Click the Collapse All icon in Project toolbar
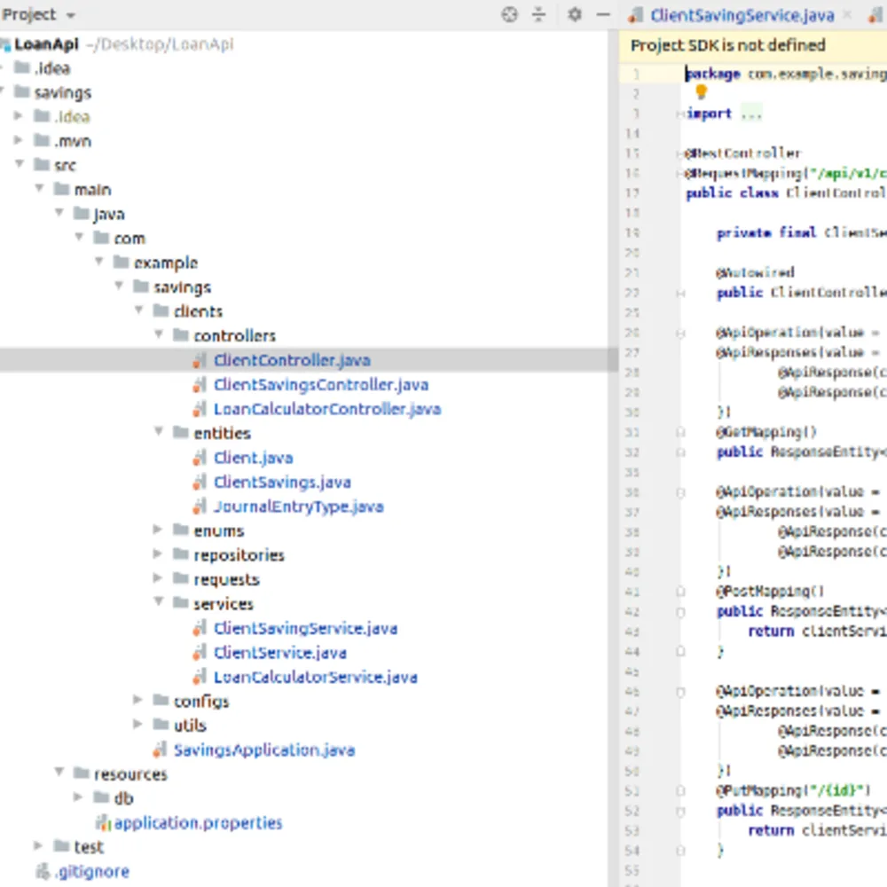This screenshot has height=887, width=887. 538,14
